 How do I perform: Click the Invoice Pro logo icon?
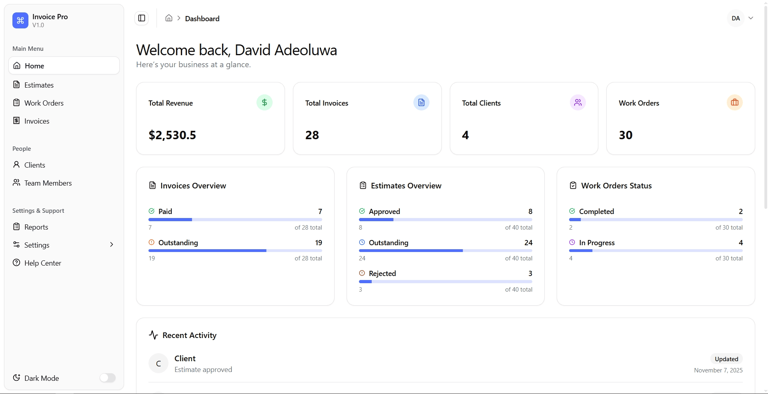click(20, 20)
